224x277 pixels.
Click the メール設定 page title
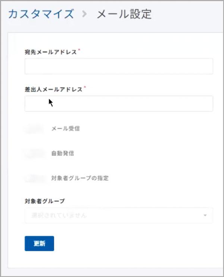[124, 14]
